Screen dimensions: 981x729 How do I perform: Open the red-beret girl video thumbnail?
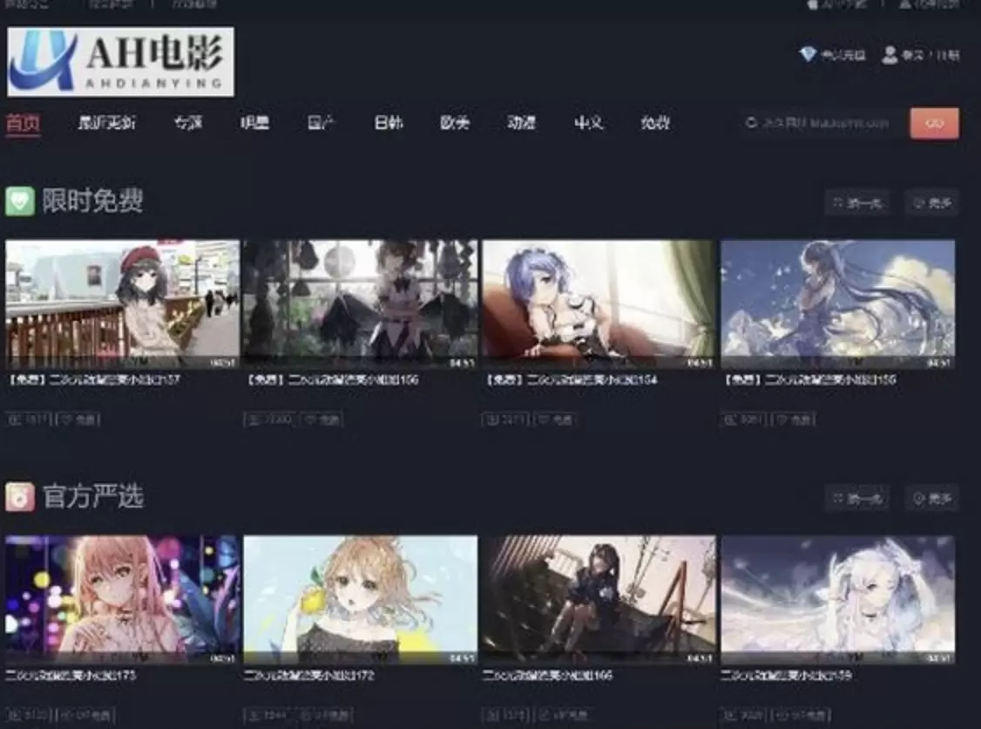point(123,303)
